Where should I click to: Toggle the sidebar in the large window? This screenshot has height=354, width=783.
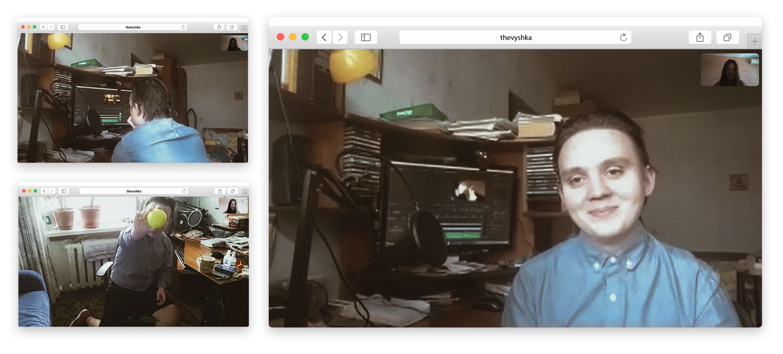coord(366,38)
